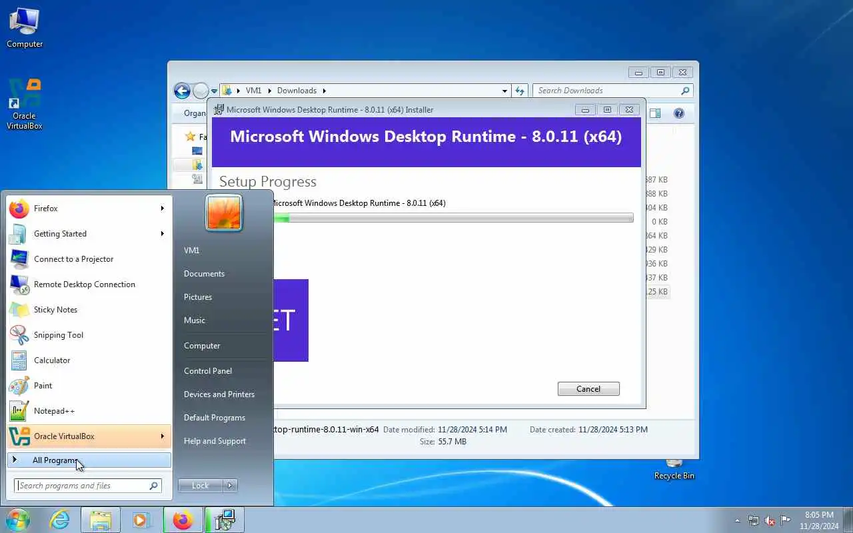Launch Paint from Start menu
This screenshot has height=533, width=853.
(89, 386)
